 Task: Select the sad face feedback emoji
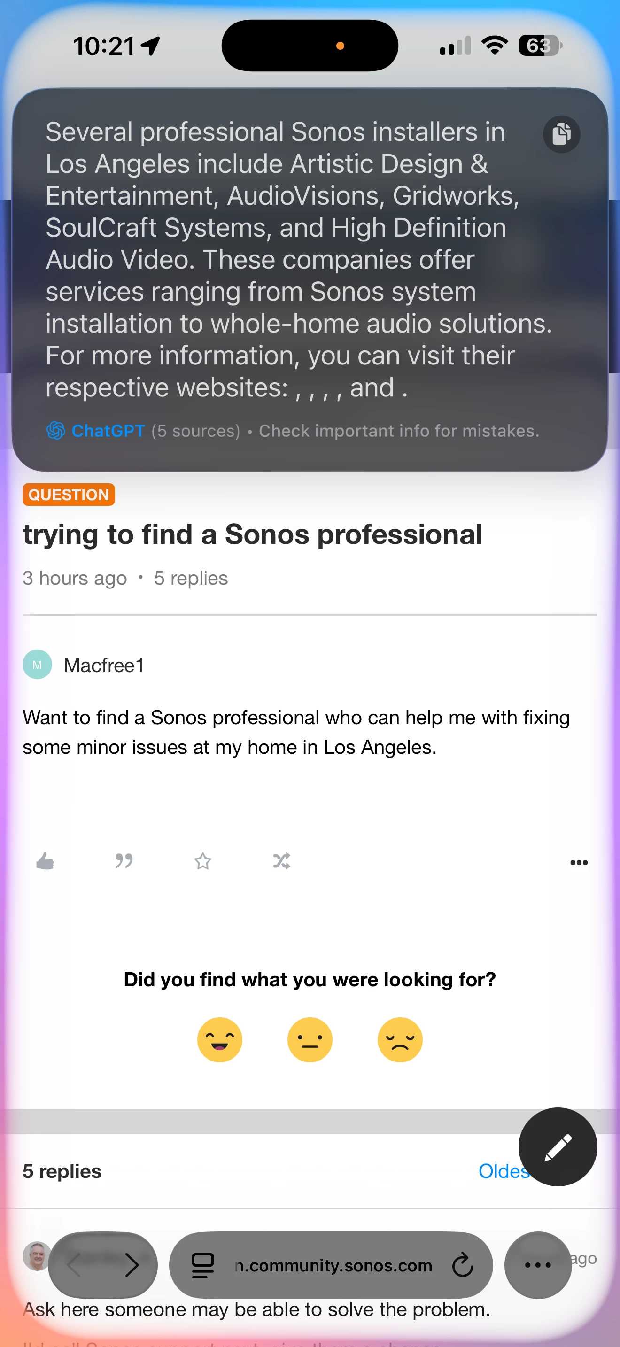point(400,1039)
